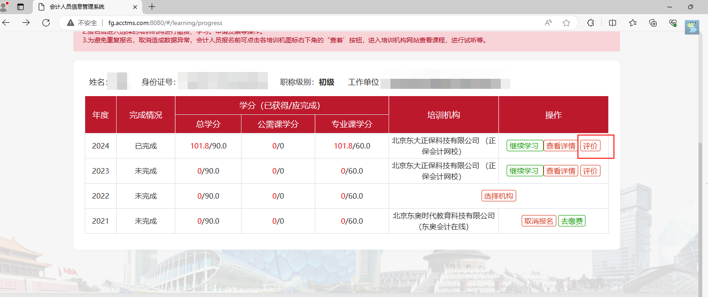Click the 操作 column header
Viewport: 708px width, 297px height.
click(554, 115)
